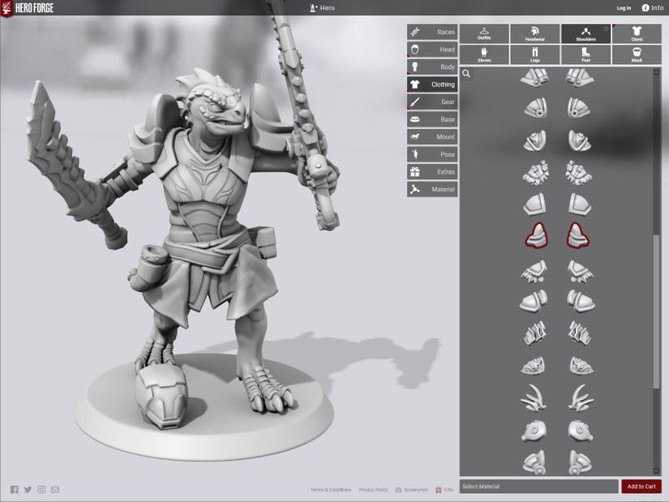Pick the round disc left shoulder piece
This screenshot has width=669, height=502.
click(534, 431)
